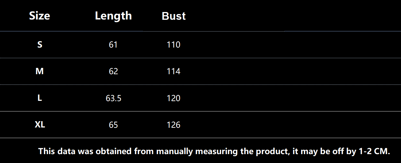The width and height of the screenshot is (401, 163).
Task: Select the length value 65
Action: 113,125
